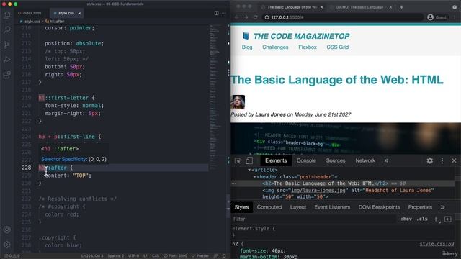Click the CSS language mode in status bar
Screen dimensions: 461x259
(156, 256)
